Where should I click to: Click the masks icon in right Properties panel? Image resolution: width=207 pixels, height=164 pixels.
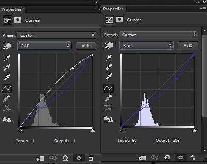(x=119, y=20)
